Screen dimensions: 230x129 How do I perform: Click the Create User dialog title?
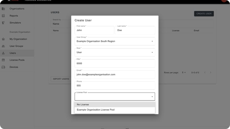point(83,20)
